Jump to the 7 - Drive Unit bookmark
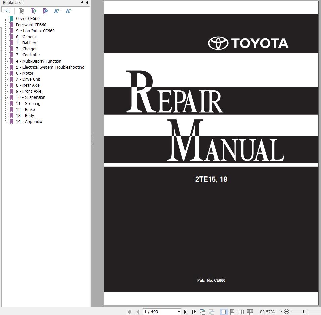321x315 pixels. pyautogui.click(x=28, y=79)
